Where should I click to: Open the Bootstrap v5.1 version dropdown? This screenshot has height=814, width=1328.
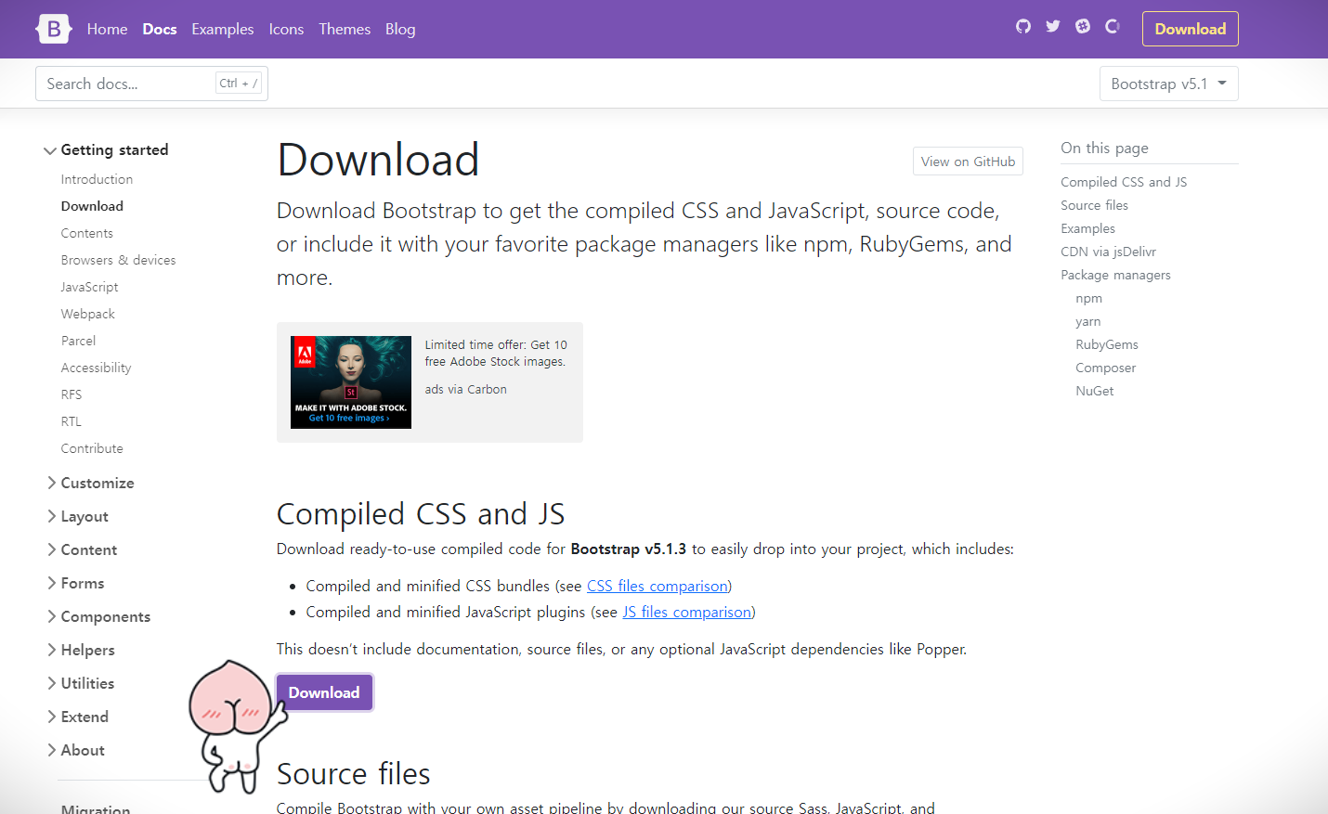click(1168, 84)
